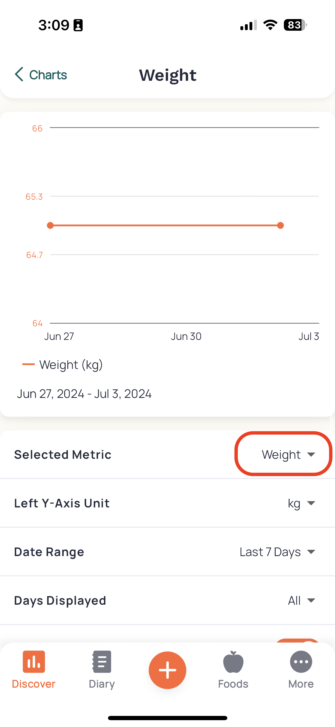
Task: Select the right data point on weight line
Action: (x=280, y=225)
